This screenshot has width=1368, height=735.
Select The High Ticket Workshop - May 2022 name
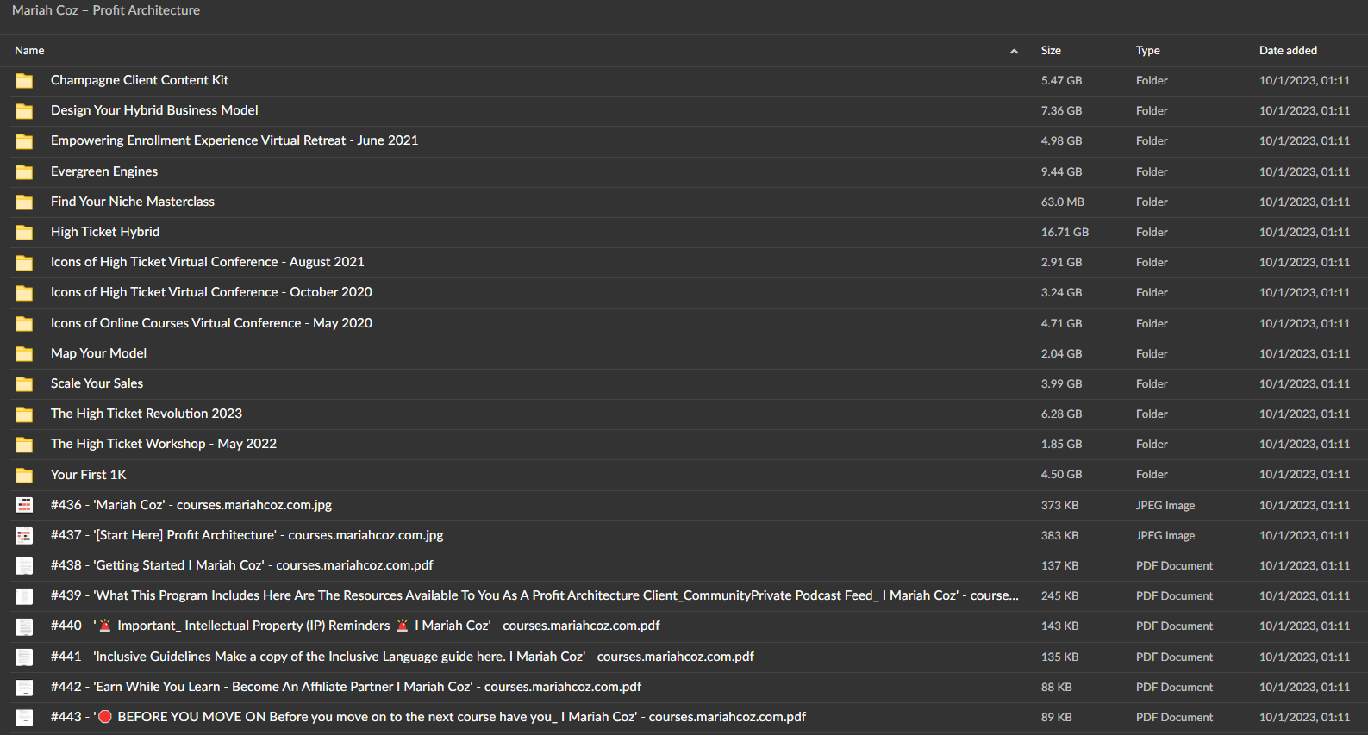pyautogui.click(x=164, y=444)
